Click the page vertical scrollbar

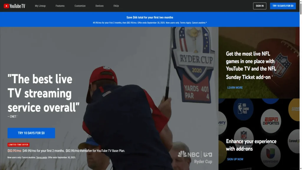(301, 85)
